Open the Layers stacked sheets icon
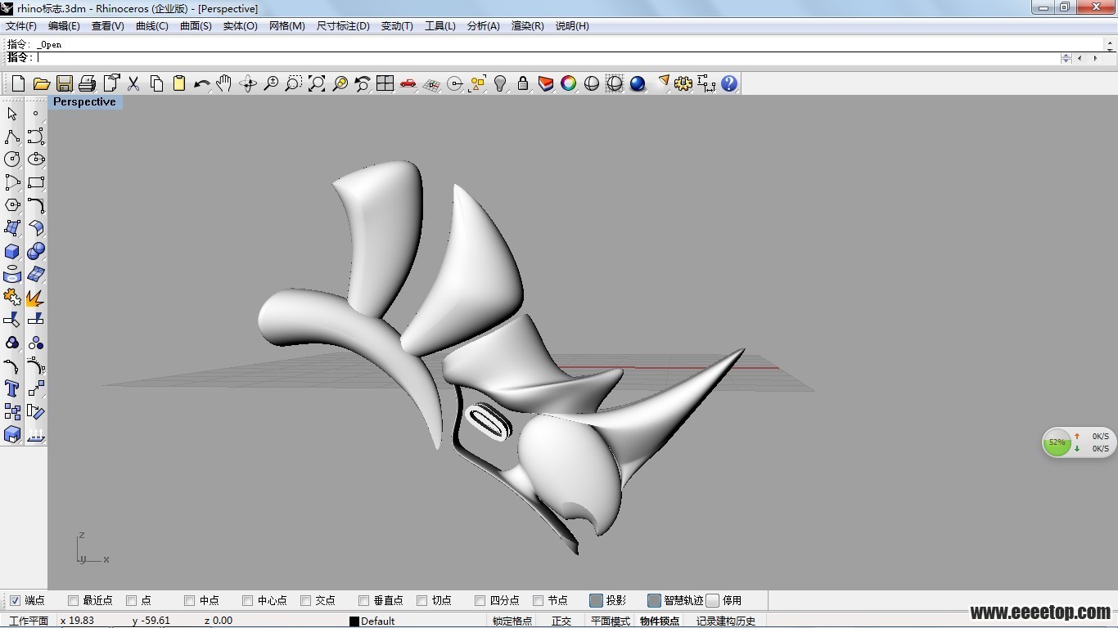This screenshot has width=1118, height=628. (x=546, y=83)
